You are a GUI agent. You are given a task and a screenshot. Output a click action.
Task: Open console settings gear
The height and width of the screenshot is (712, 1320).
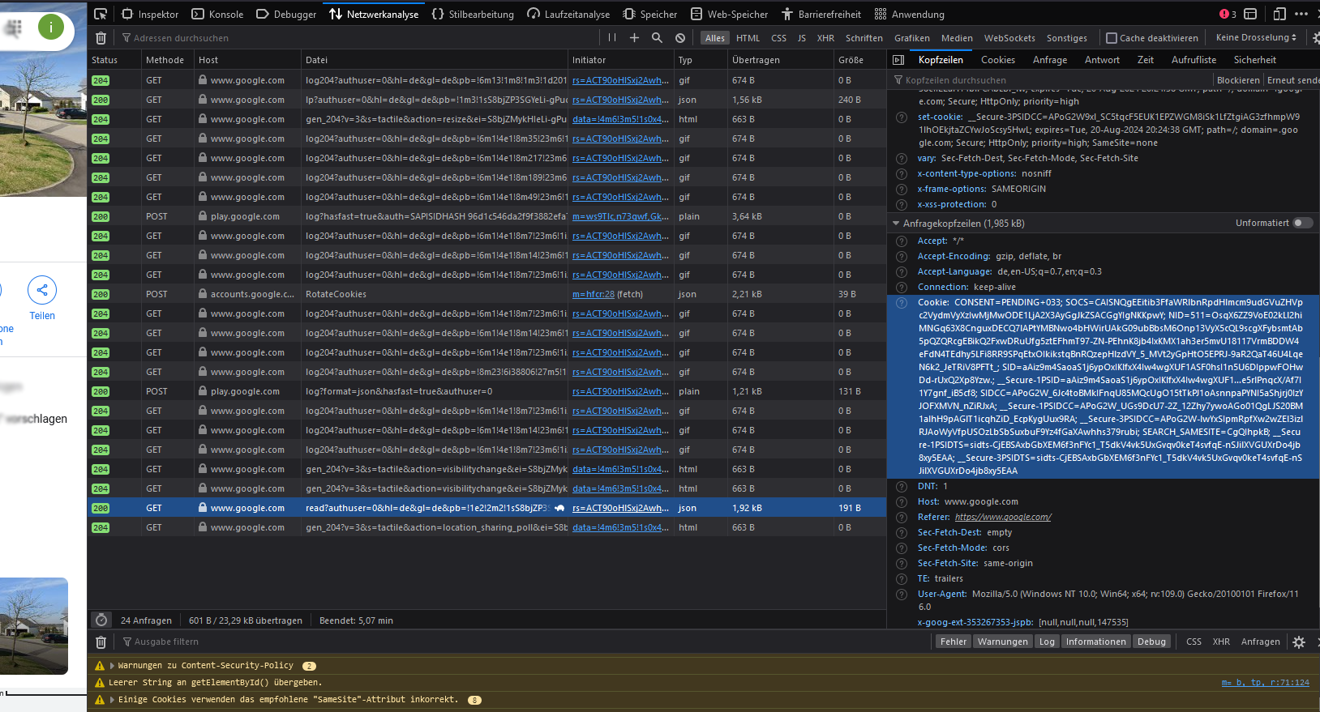[x=1299, y=642]
